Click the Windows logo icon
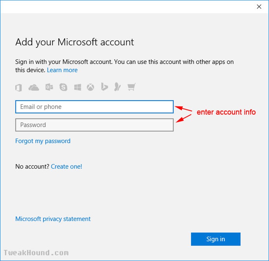This screenshot has width=269, height=261. tap(78, 87)
